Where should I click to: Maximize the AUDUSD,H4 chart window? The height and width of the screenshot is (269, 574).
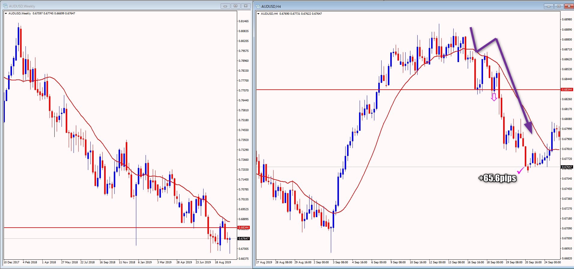click(x=559, y=6)
